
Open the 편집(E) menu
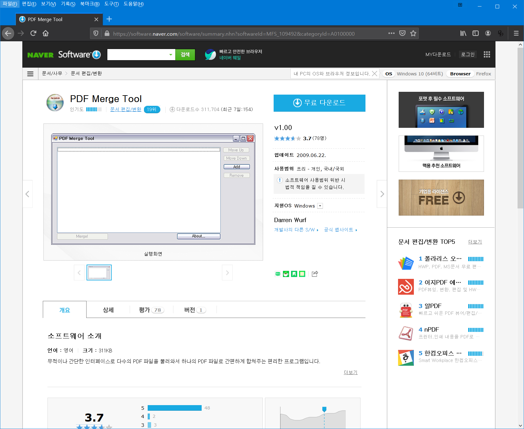(x=29, y=4)
